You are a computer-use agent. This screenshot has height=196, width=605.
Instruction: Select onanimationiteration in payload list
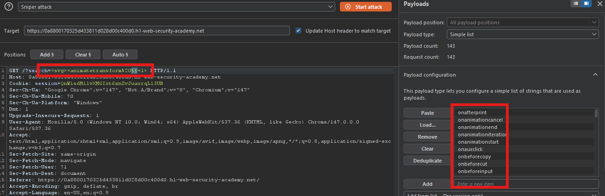coord(524,134)
